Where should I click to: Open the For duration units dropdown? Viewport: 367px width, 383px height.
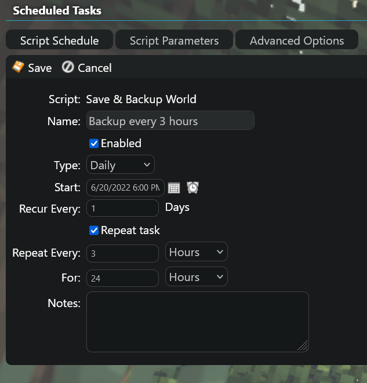point(197,278)
